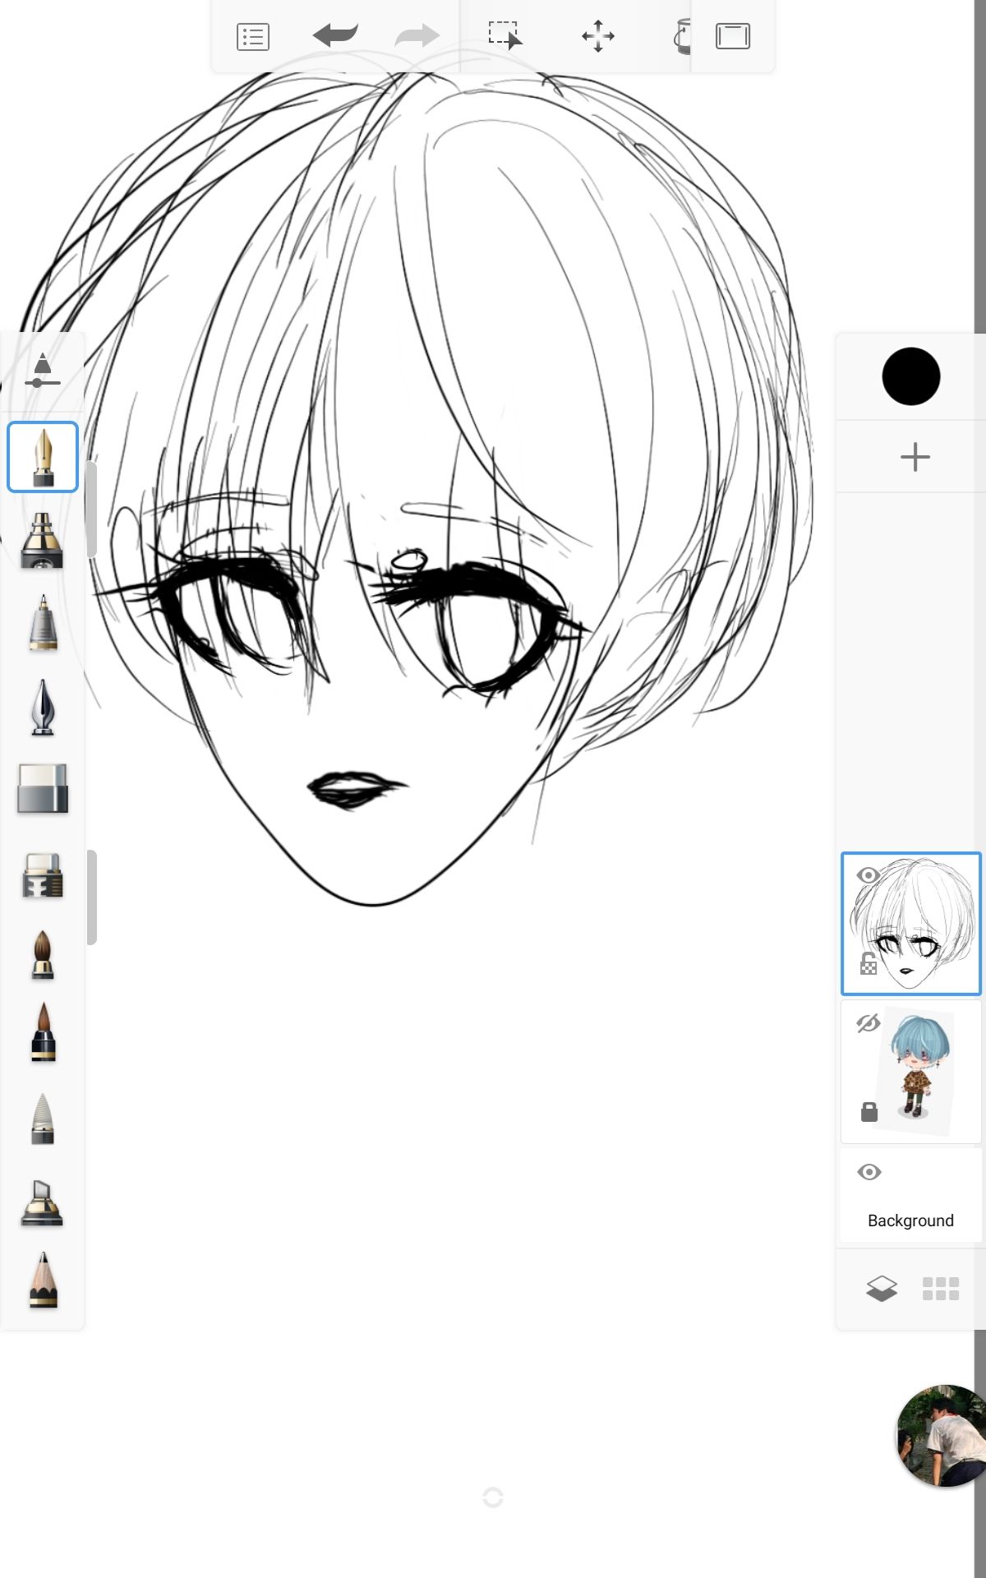Choose the round paintbrush
986x1578 pixels.
click(43, 955)
